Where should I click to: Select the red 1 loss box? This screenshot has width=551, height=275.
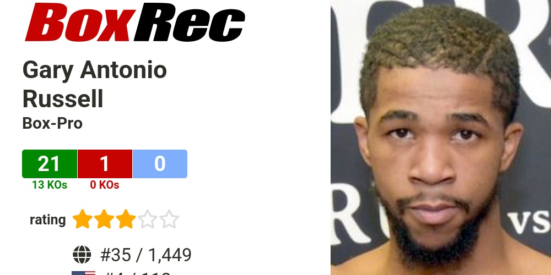[x=105, y=164]
